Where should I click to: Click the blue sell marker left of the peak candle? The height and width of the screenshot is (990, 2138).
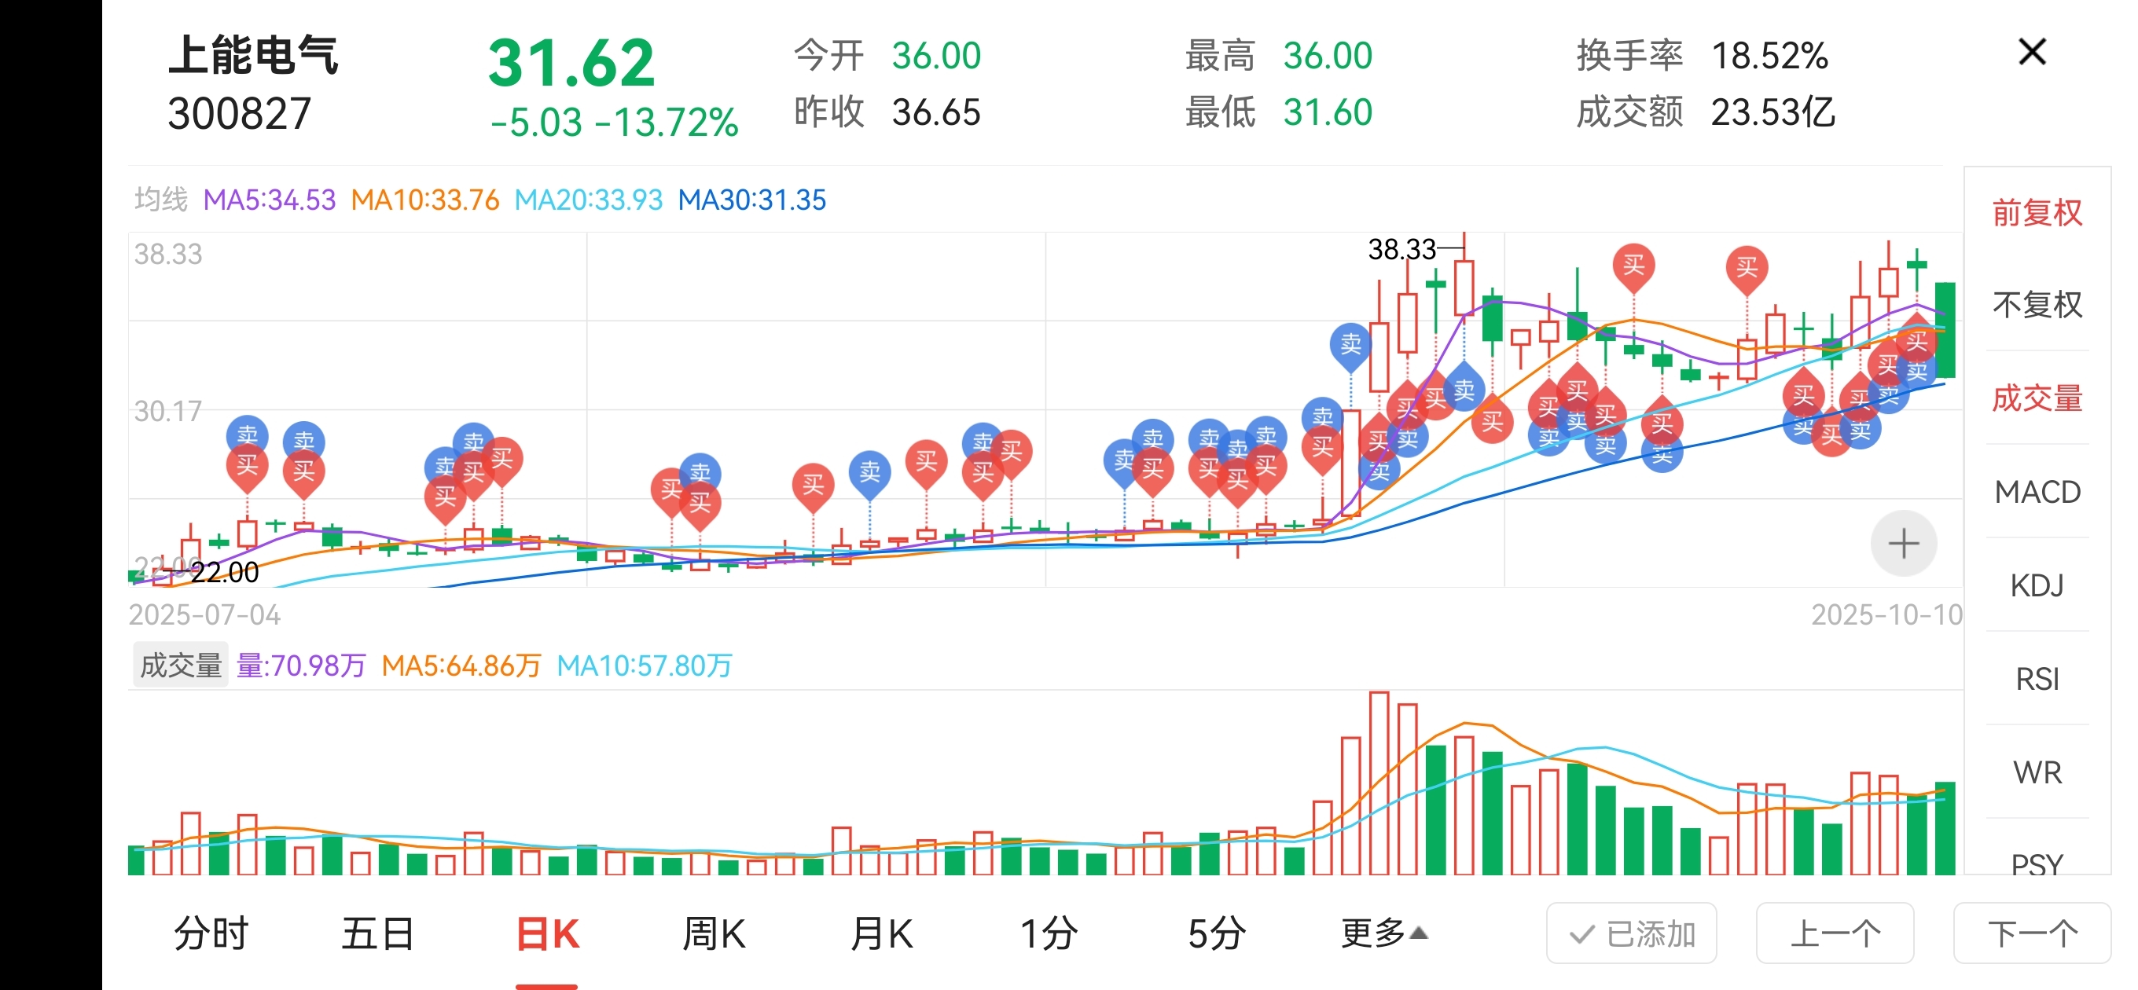1350,343
